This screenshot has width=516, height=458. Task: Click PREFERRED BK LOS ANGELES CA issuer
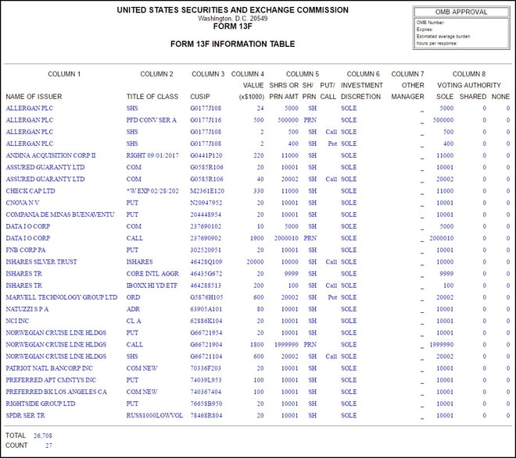click(56, 392)
